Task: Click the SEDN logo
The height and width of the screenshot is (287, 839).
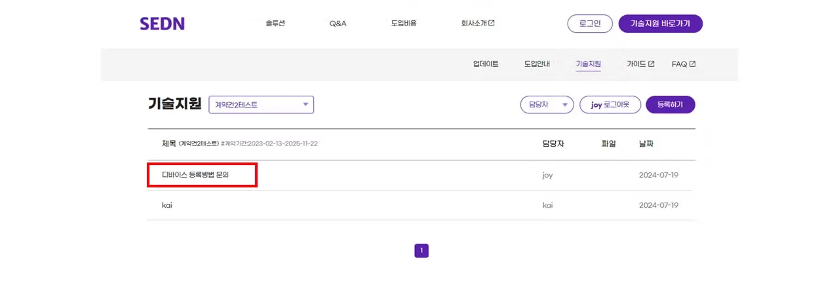Action: pyautogui.click(x=162, y=24)
